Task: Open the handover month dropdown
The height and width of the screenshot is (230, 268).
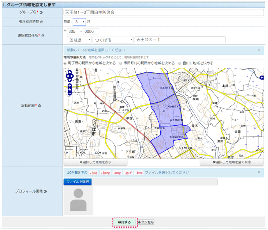Action: pos(79,22)
